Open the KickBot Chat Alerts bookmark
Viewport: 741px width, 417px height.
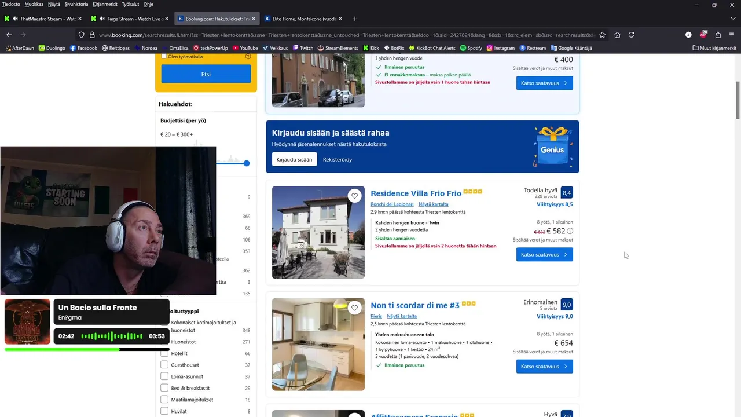pos(432,48)
